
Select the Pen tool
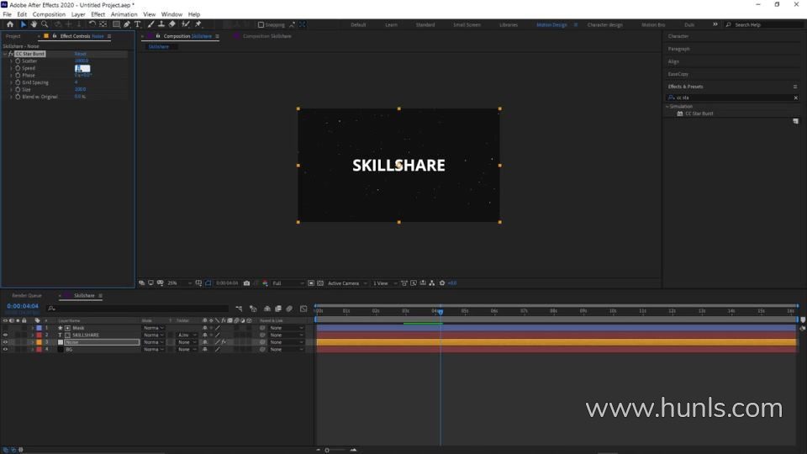point(127,24)
